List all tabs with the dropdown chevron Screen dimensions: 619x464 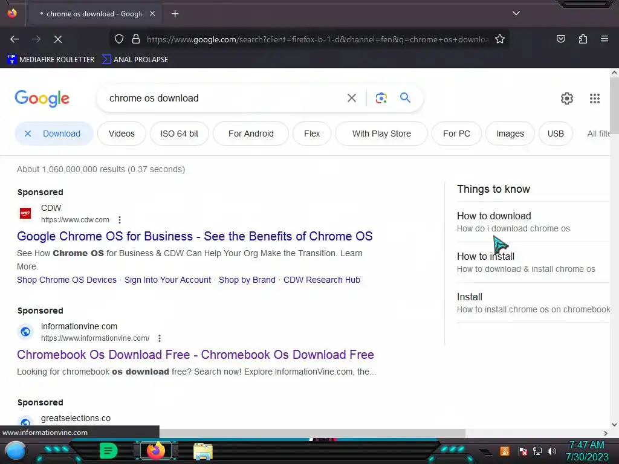[516, 13]
